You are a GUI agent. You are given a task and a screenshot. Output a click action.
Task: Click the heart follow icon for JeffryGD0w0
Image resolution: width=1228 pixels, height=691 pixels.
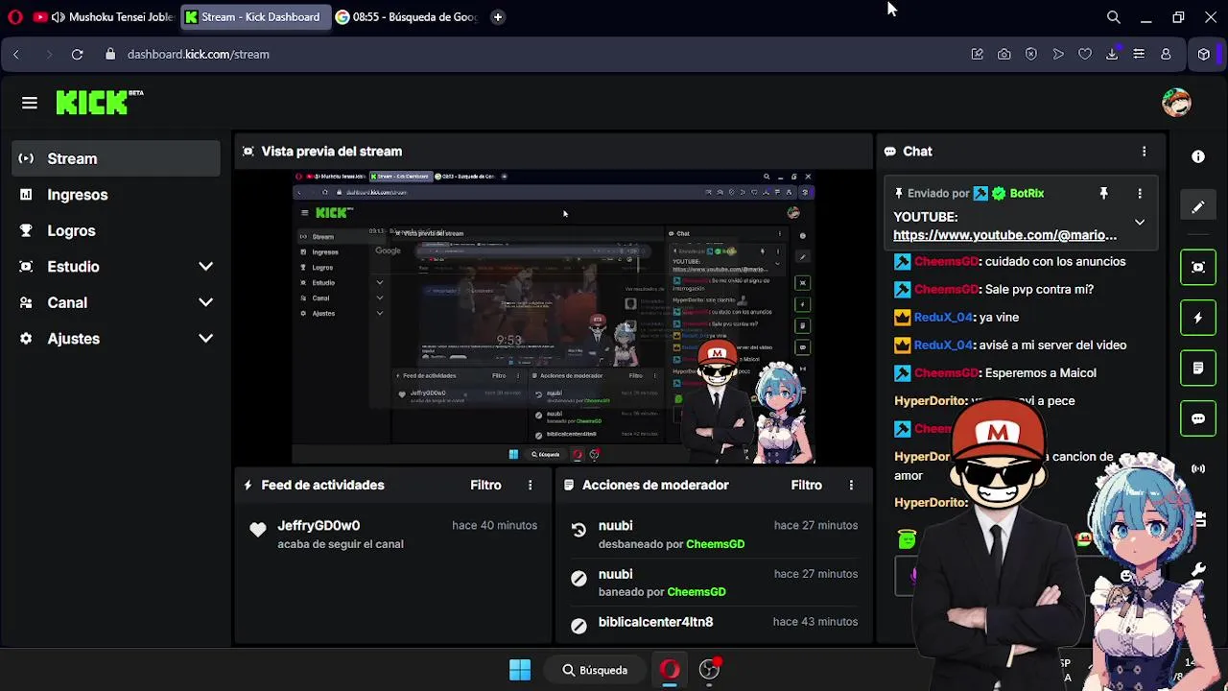pos(258,530)
